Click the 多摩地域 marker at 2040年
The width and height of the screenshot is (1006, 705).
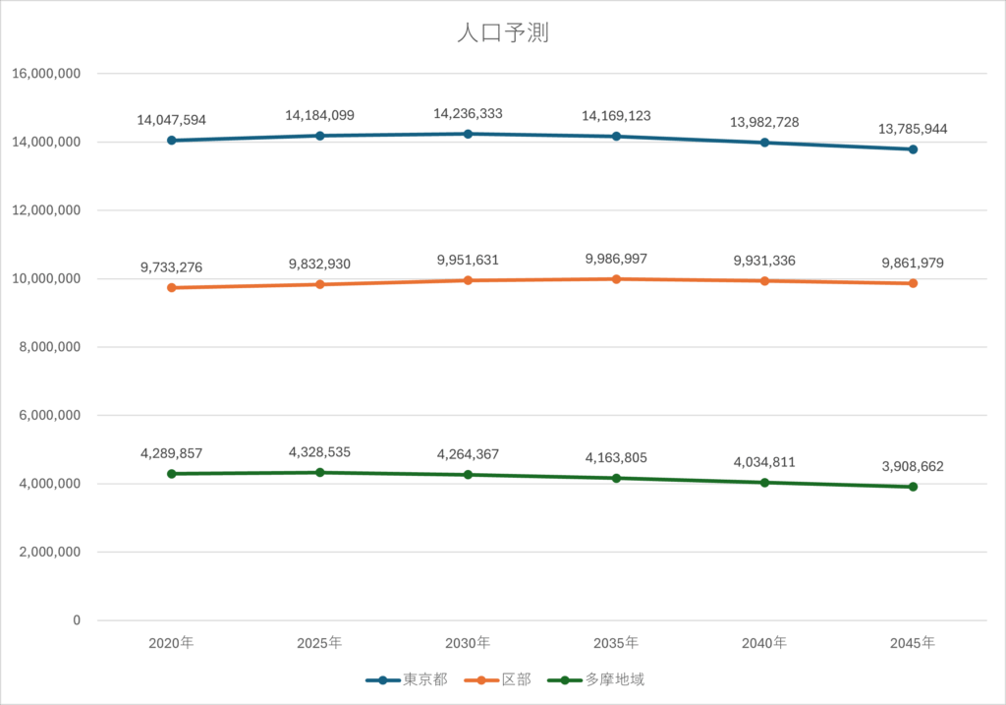click(764, 483)
